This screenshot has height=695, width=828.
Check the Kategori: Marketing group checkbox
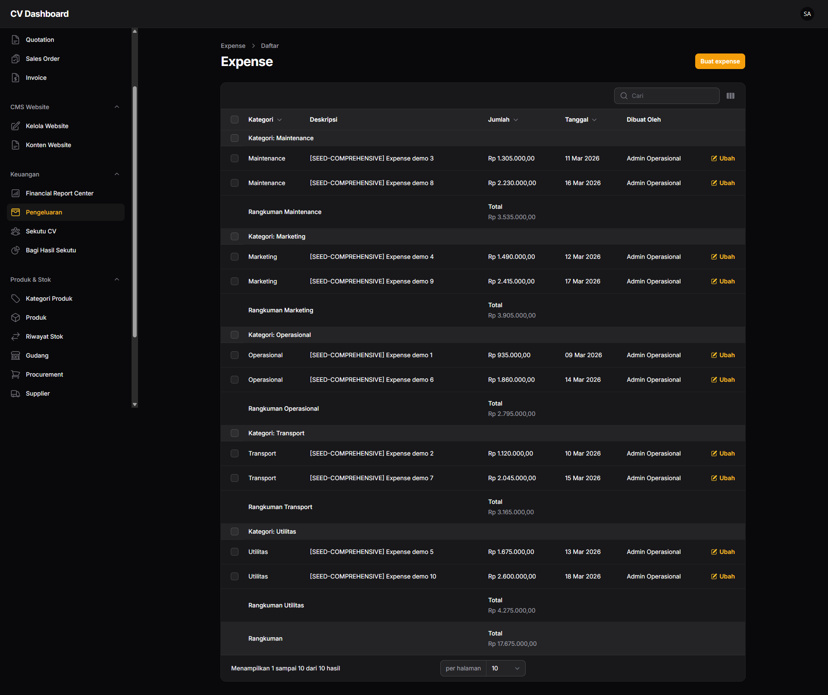[235, 236]
